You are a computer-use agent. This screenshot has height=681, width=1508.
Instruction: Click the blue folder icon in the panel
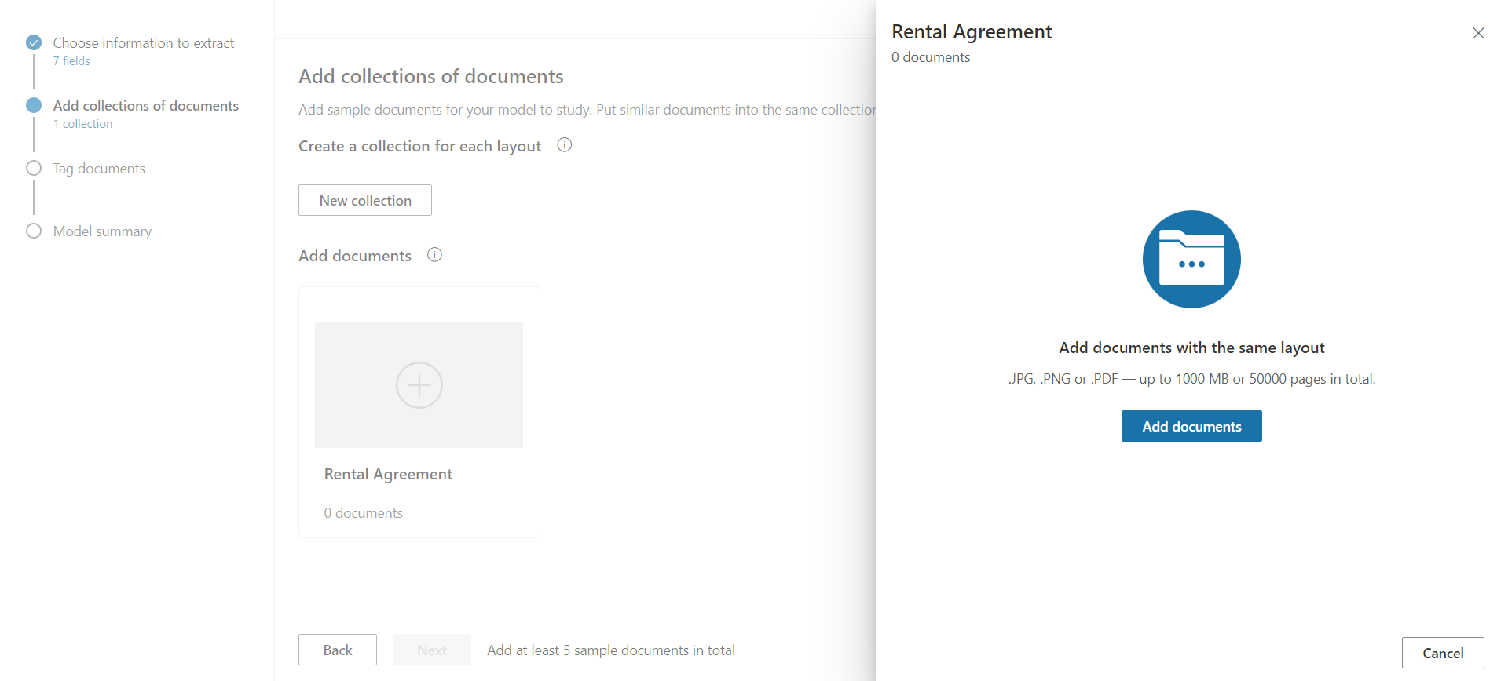[1191, 260]
